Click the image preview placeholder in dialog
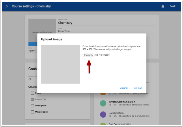183x127 pixels. click(60, 64)
